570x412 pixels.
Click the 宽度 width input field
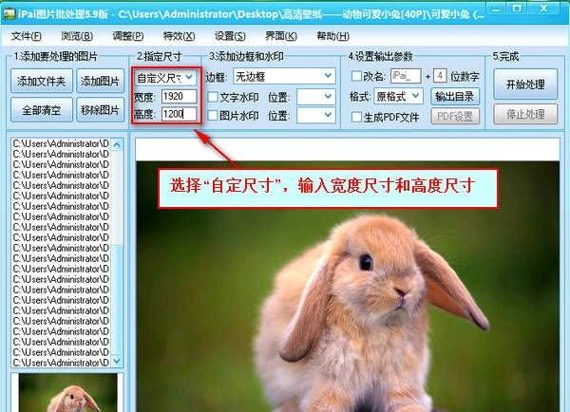click(x=179, y=96)
